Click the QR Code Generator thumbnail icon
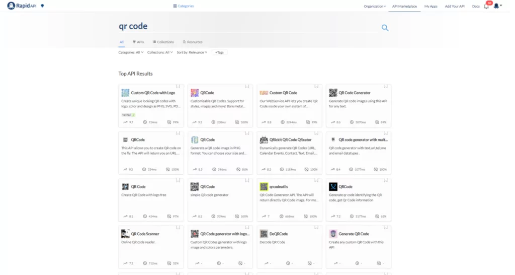Viewport: 515px width, 275px height. [x=333, y=93]
